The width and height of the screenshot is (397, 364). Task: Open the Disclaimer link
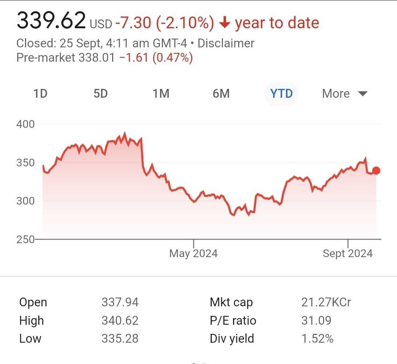click(x=226, y=43)
